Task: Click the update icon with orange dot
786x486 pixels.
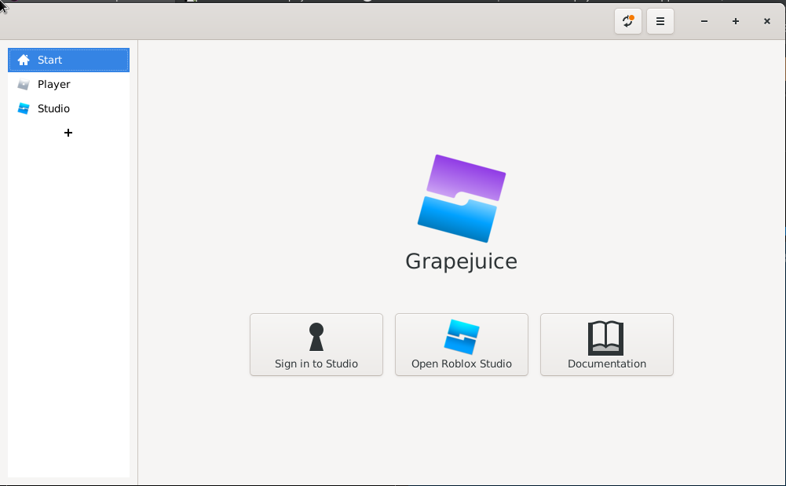Action: click(x=628, y=21)
